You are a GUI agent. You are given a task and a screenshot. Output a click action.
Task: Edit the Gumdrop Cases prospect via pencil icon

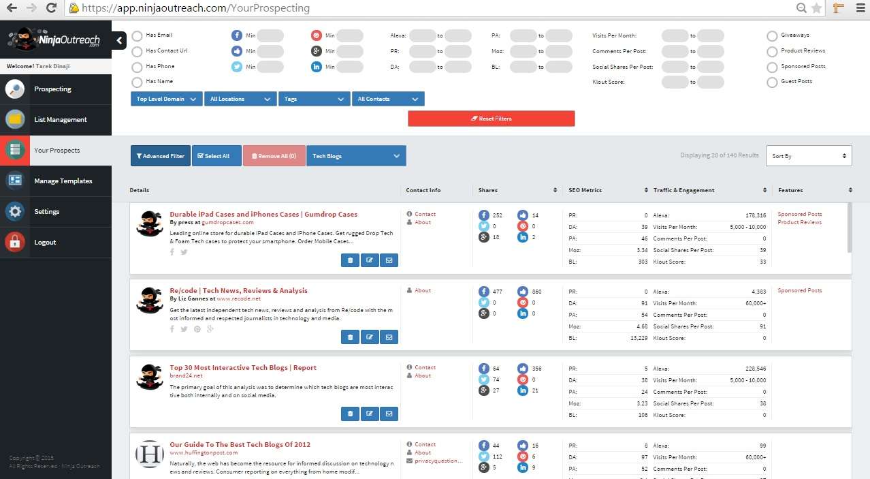[x=370, y=260]
